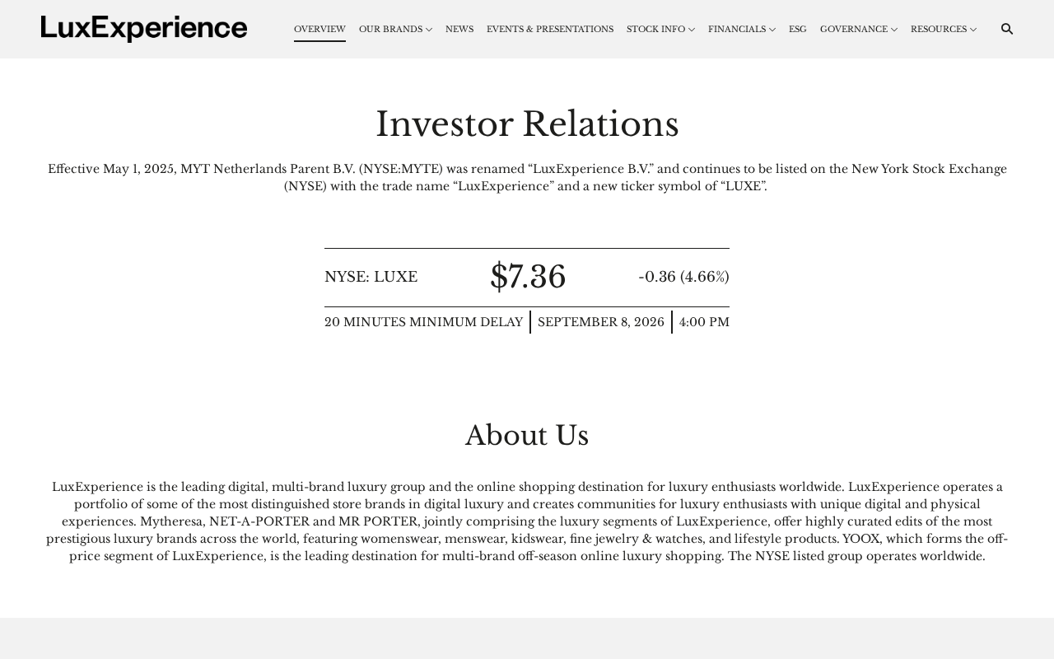The image size is (1054, 659).
Task: Expand the Our Brands chevron
Action: pos(429,30)
